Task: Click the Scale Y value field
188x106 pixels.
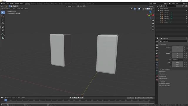Action: click(x=178, y=64)
